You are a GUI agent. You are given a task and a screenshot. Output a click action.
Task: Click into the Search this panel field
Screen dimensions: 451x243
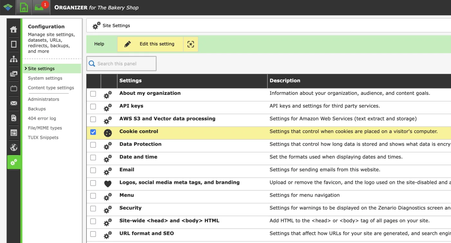tap(121, 64)
